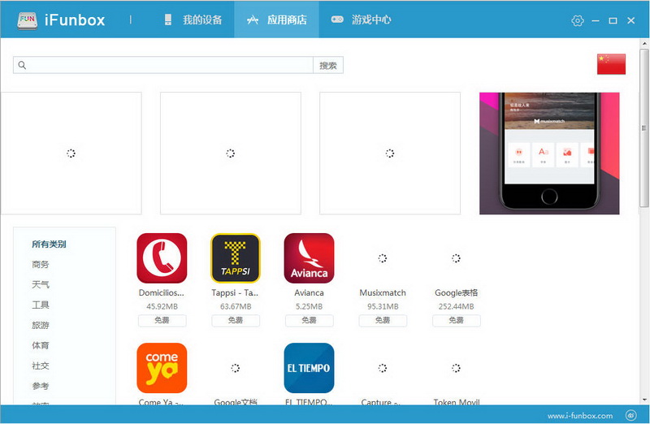This screenshot has height=424, width=650.
Task: Click the loading icon above Musixmatch
Action: coord(382,258)
